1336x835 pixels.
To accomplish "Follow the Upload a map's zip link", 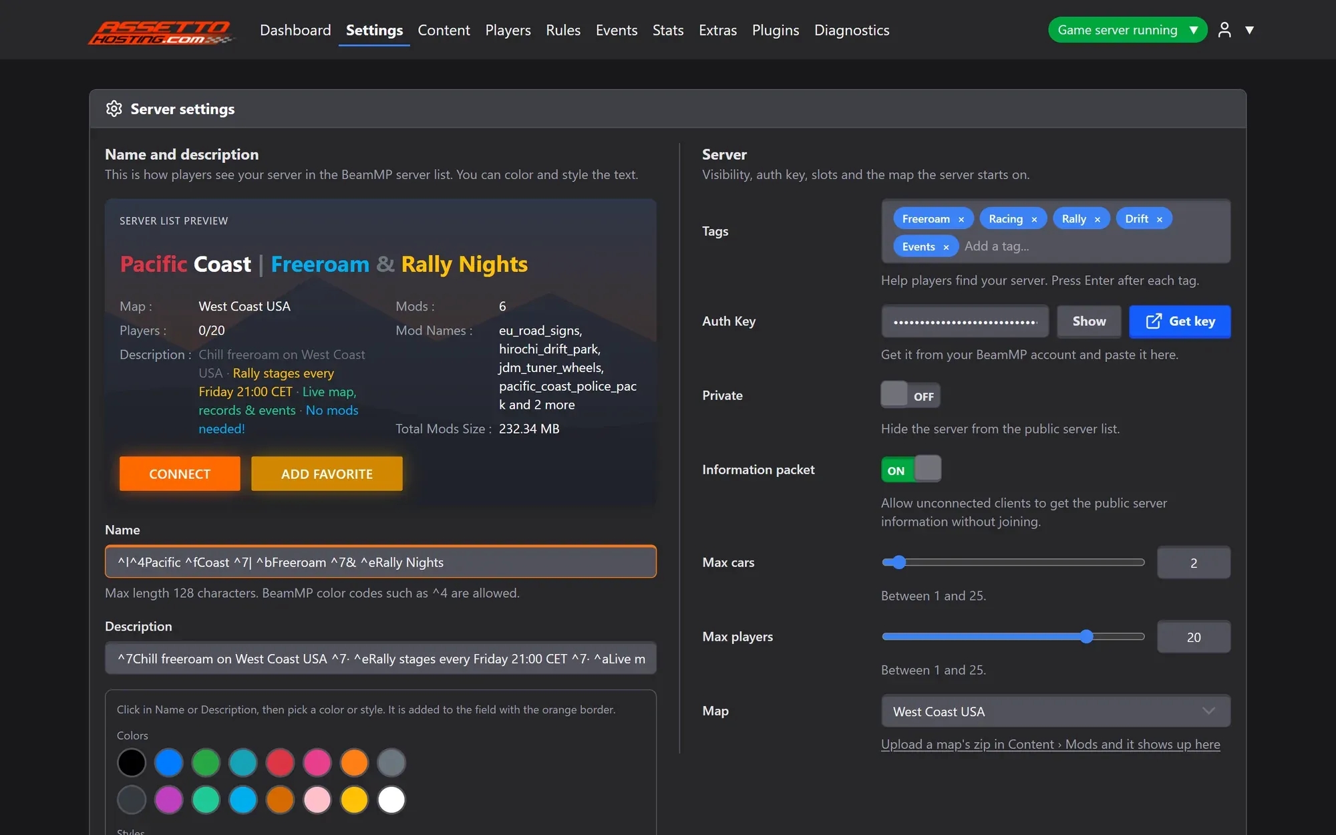I will (1050, 744).
